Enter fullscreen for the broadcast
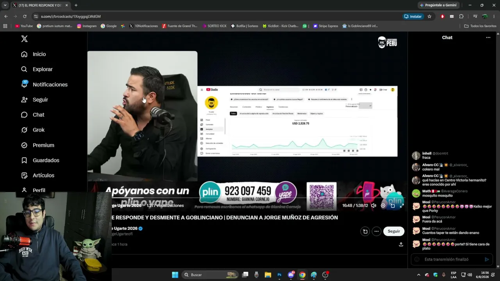The image size is (500, 281). pyautogui.click(x=402, y=205)
